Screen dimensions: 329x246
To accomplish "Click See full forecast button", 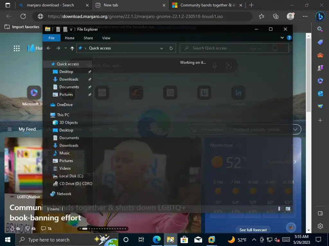I will click(253, 230).
